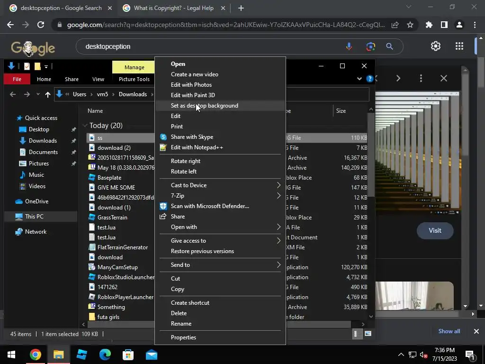Screen dimensions: 485x364
Task: Expand Send to submenu
Action: pyautogui.click(x=278, y=264)
